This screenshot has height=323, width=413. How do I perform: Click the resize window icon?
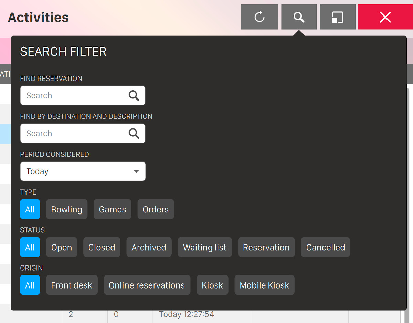tap(337, 17)
